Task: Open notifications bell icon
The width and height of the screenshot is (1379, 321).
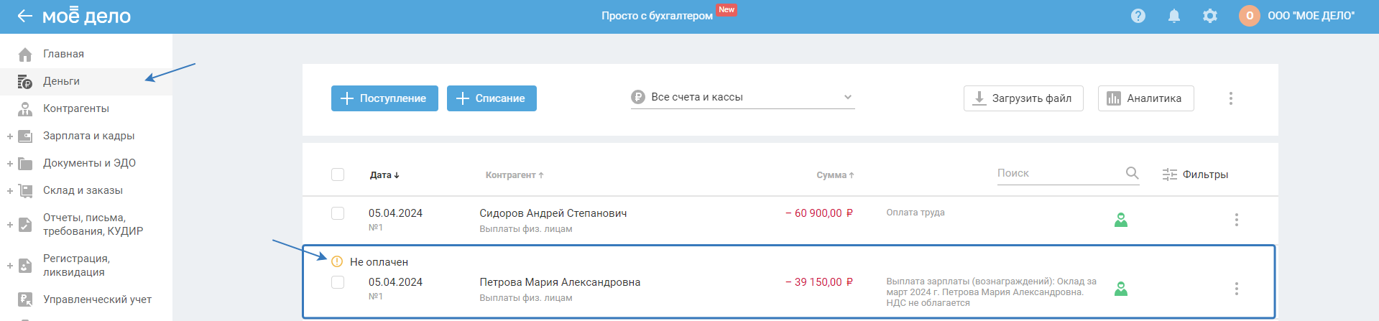Action: pyautogui.click(x=1173, y=16)
